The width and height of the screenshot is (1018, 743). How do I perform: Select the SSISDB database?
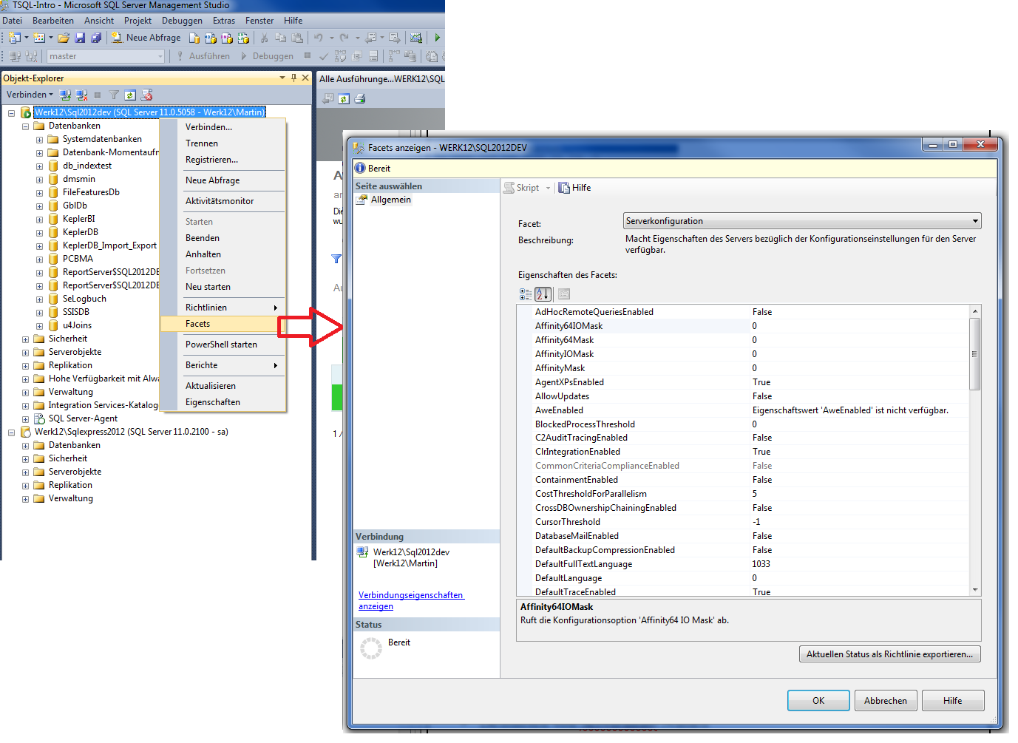pos(76,312)
